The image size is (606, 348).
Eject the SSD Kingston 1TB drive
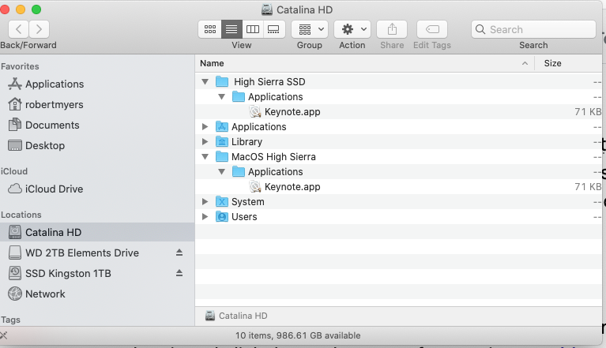pos(179,274)
